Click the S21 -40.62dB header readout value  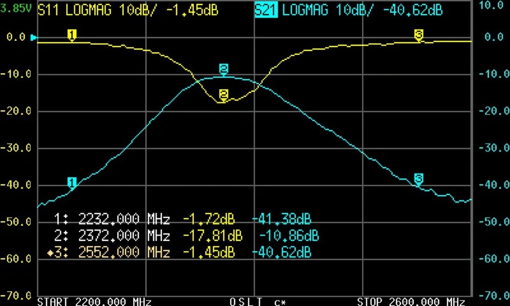coord(412,10)
